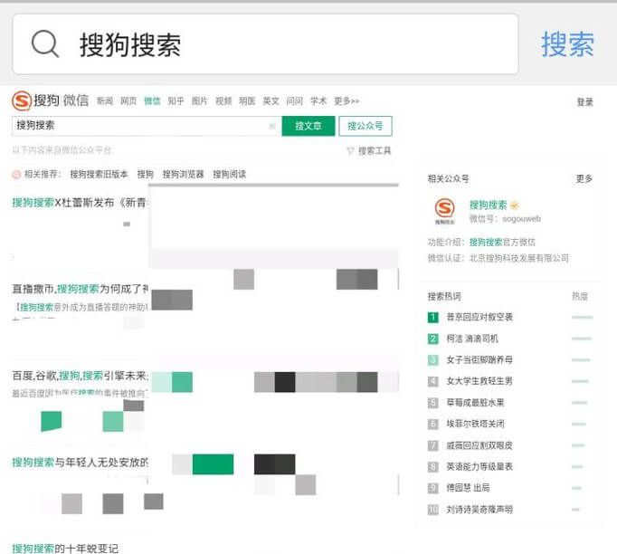Screen dimensions: 617x554
Task: Click the green rank 2 badge
Action: (432, 339)
